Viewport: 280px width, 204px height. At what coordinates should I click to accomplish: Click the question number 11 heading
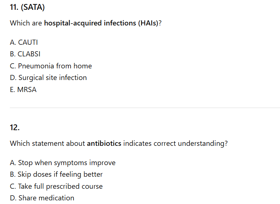pyautogui.click(x=15, y=7)
